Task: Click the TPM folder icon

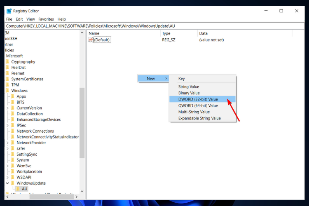Action: tap(7, 85)
